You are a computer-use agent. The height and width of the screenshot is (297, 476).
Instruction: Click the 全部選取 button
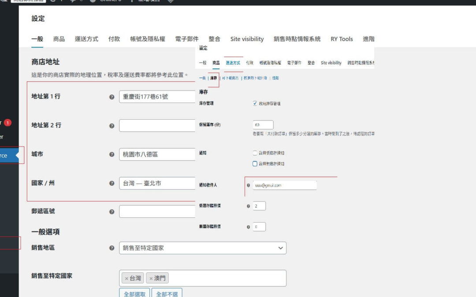tap(134, 293)
